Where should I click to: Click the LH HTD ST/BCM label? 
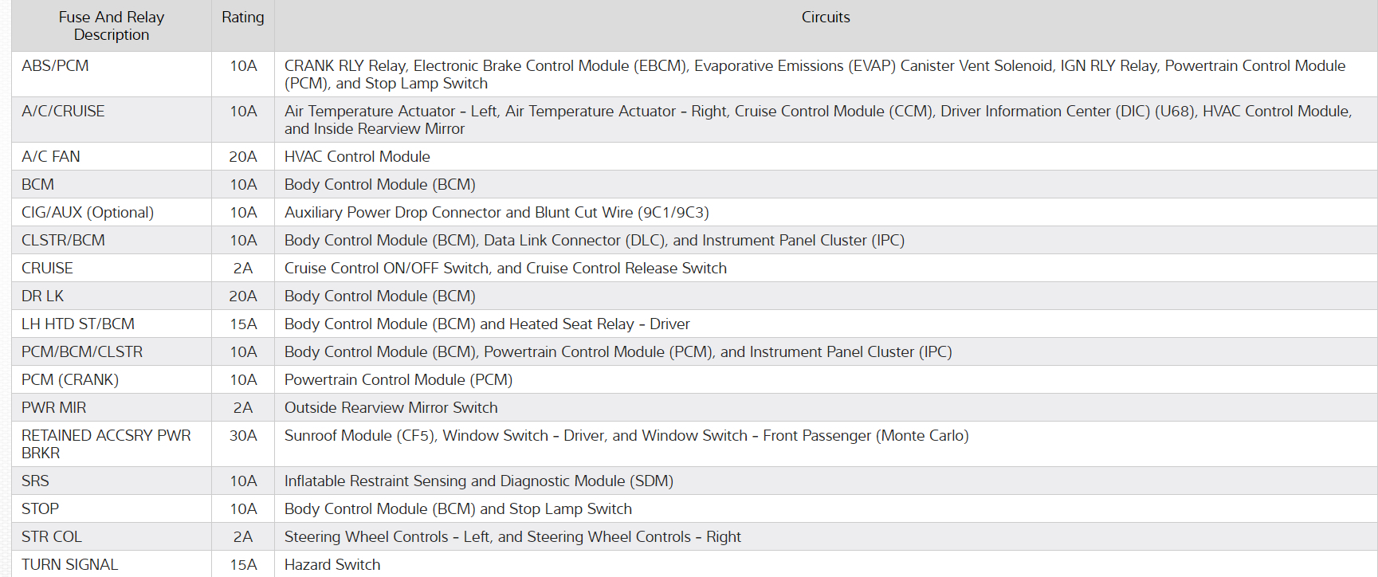(x=78, y=324)
